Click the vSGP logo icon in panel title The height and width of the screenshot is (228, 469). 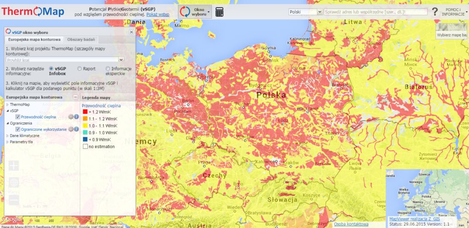pyautogui.click(x=8, y=32)
